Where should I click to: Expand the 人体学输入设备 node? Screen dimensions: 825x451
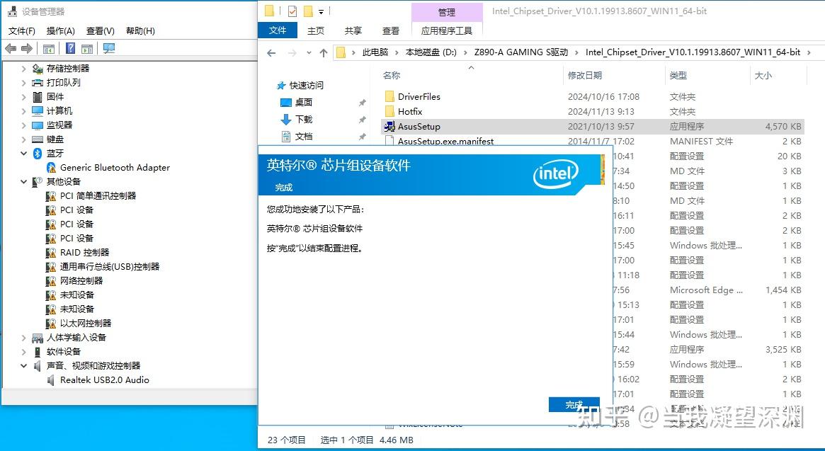coord(23,338)
